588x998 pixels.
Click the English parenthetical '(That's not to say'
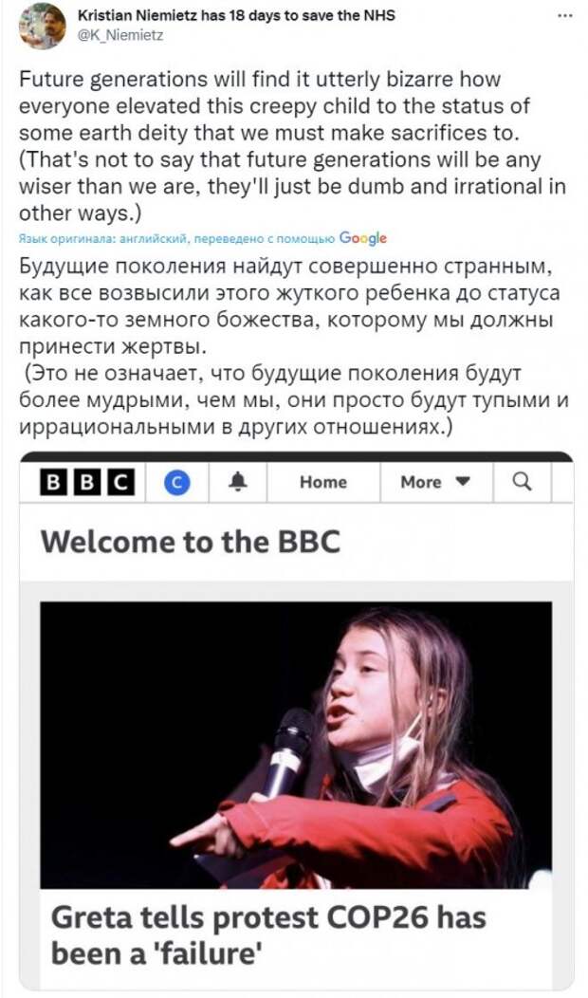(x=292, y=186)
